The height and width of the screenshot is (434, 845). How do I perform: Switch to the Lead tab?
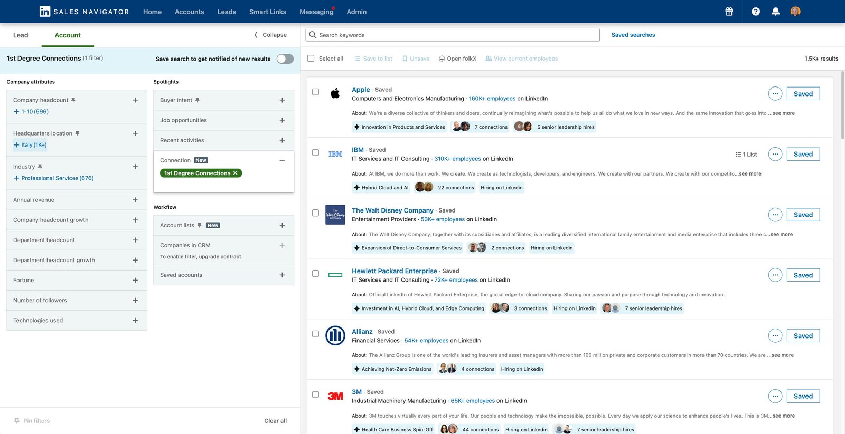point(21,35)
